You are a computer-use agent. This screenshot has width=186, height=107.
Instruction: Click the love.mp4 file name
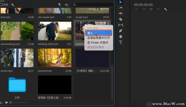(5, 17)
